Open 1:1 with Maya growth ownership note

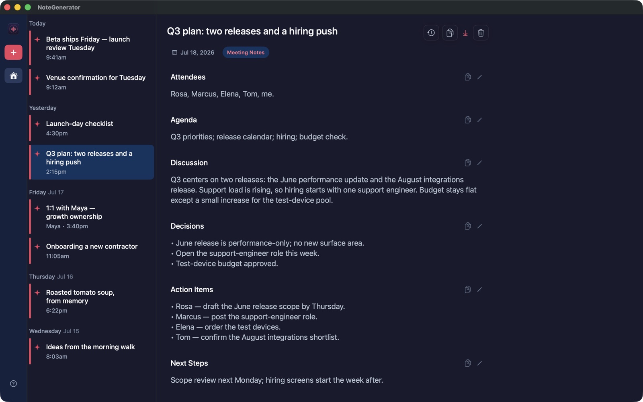pyautogui.click(x=92, y=217)
